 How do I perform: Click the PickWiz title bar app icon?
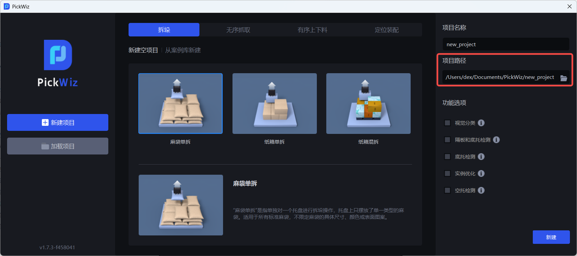[7, 6]
